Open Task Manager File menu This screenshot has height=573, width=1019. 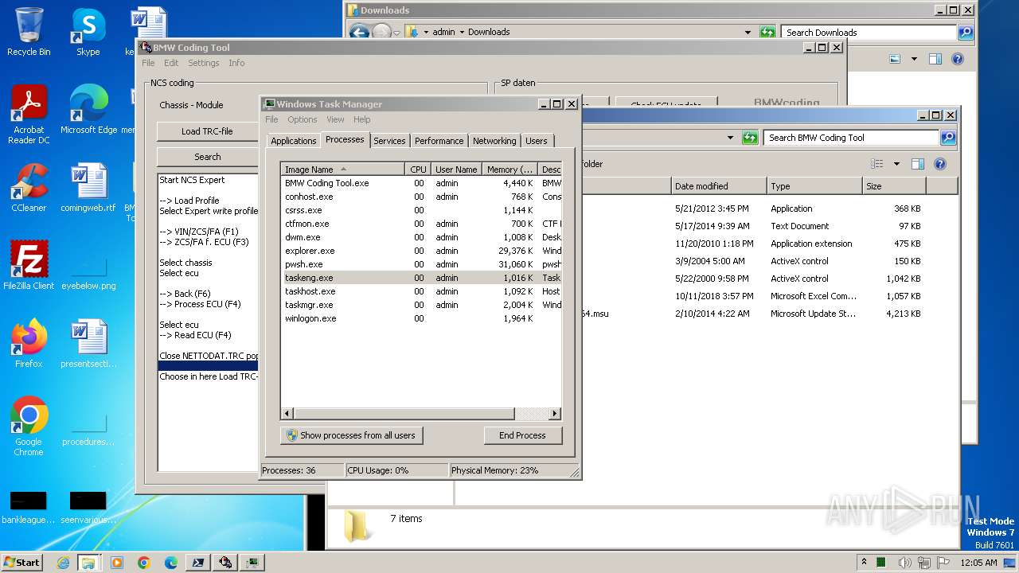(271, 119)
